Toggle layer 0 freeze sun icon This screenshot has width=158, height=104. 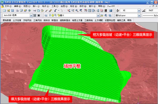53,15
